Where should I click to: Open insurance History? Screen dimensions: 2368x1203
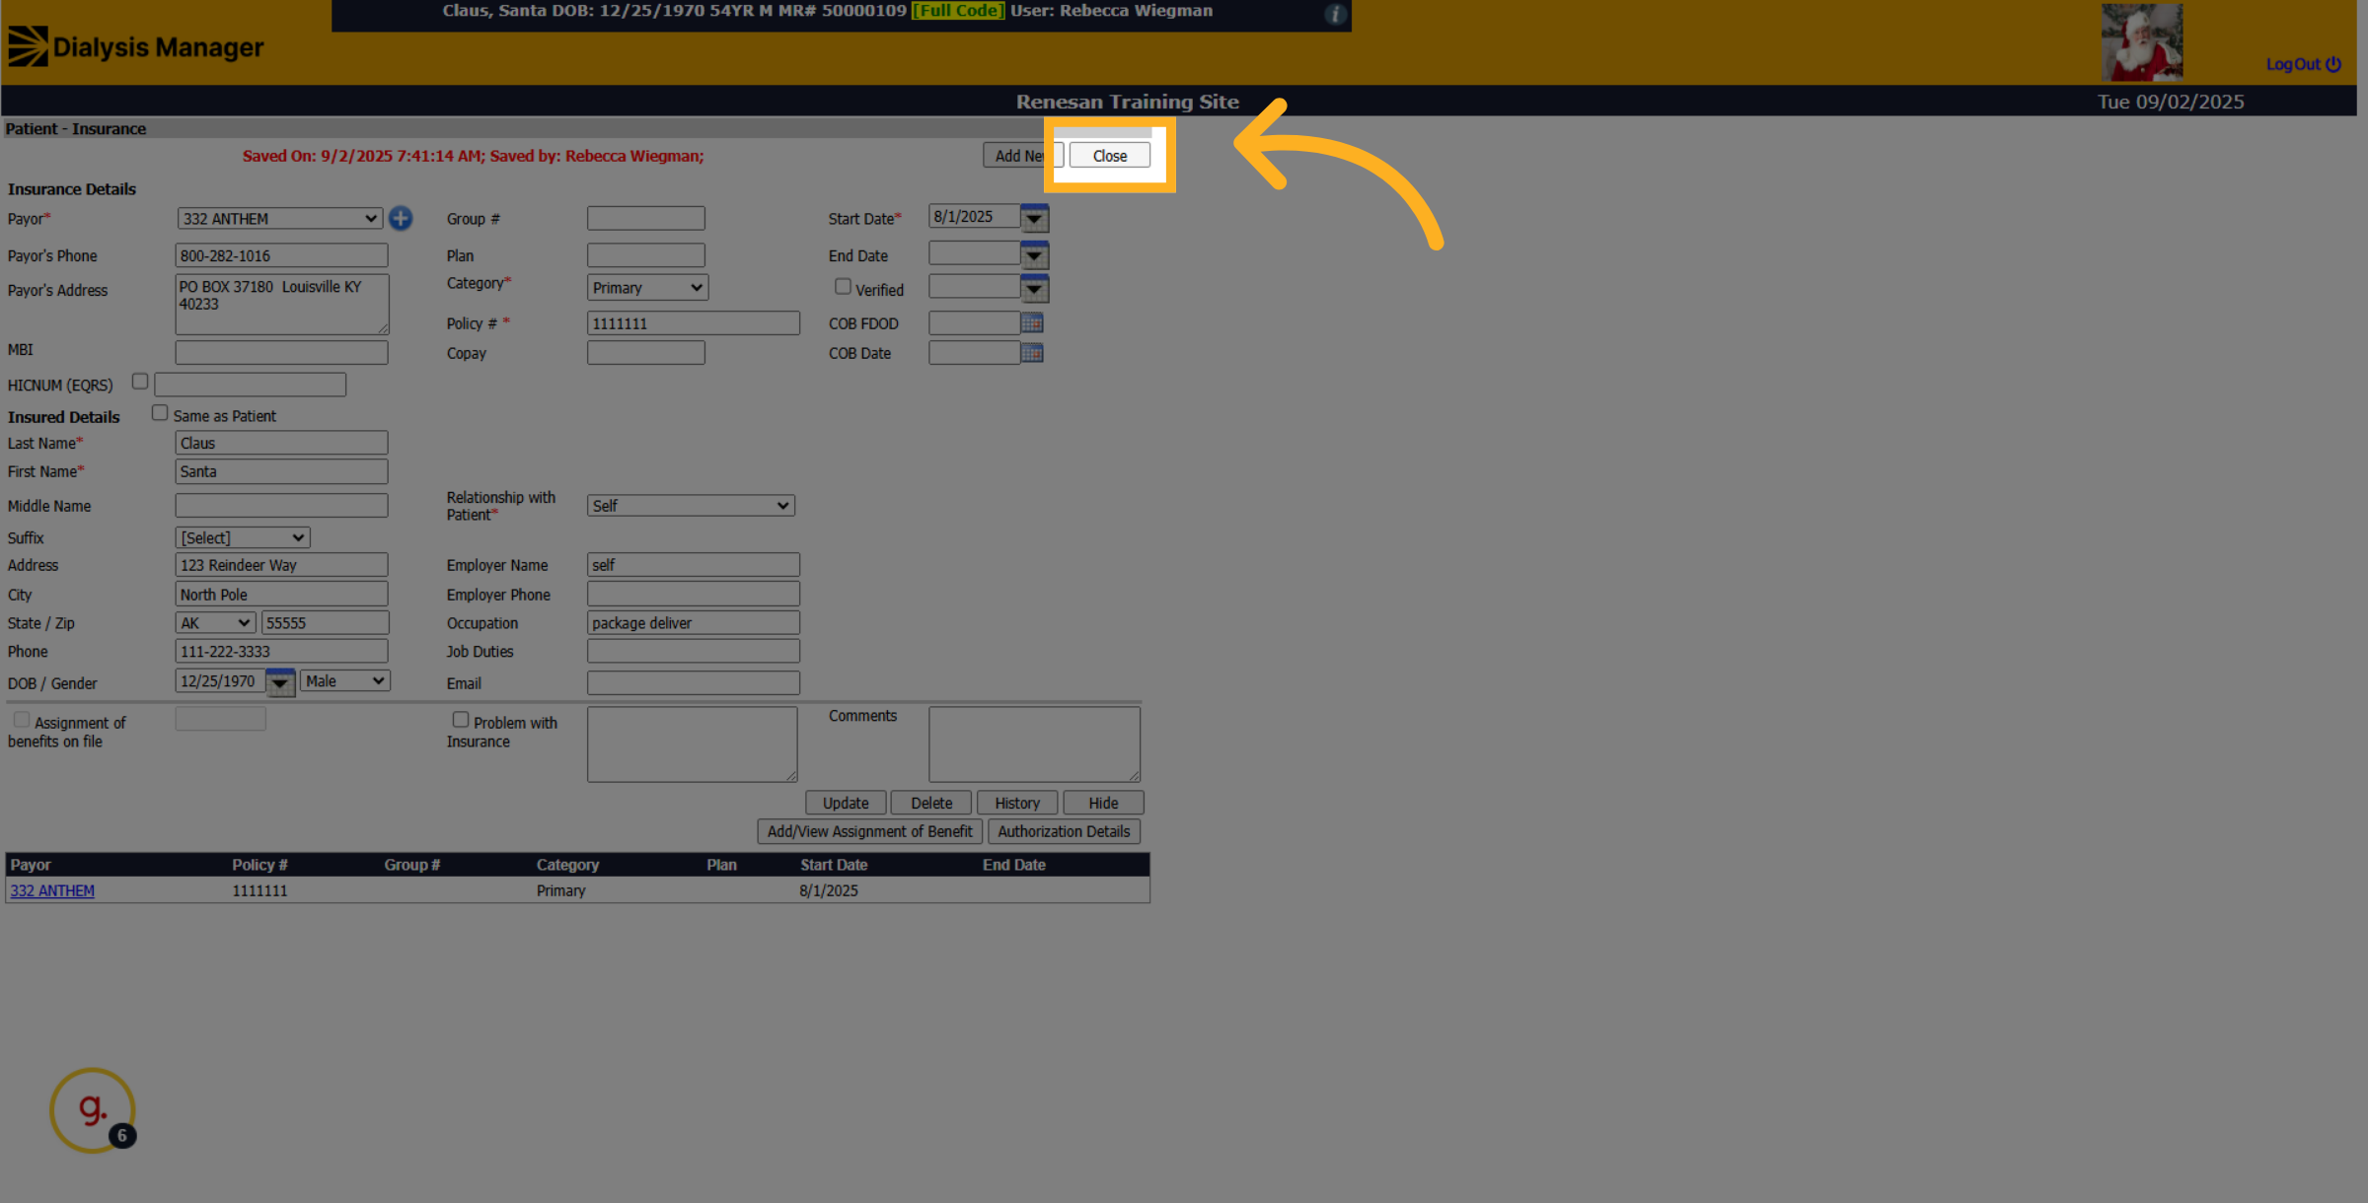(x=1017, y=803)
